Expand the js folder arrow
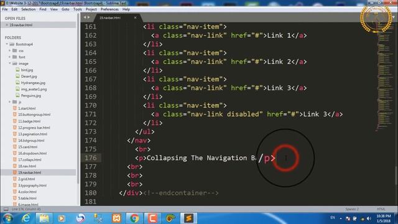 10,102
